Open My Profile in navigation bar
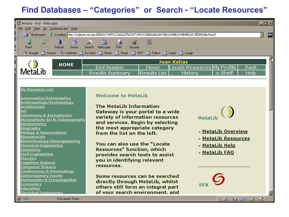The width and height of the screenshot is (289, 217). 225,67
